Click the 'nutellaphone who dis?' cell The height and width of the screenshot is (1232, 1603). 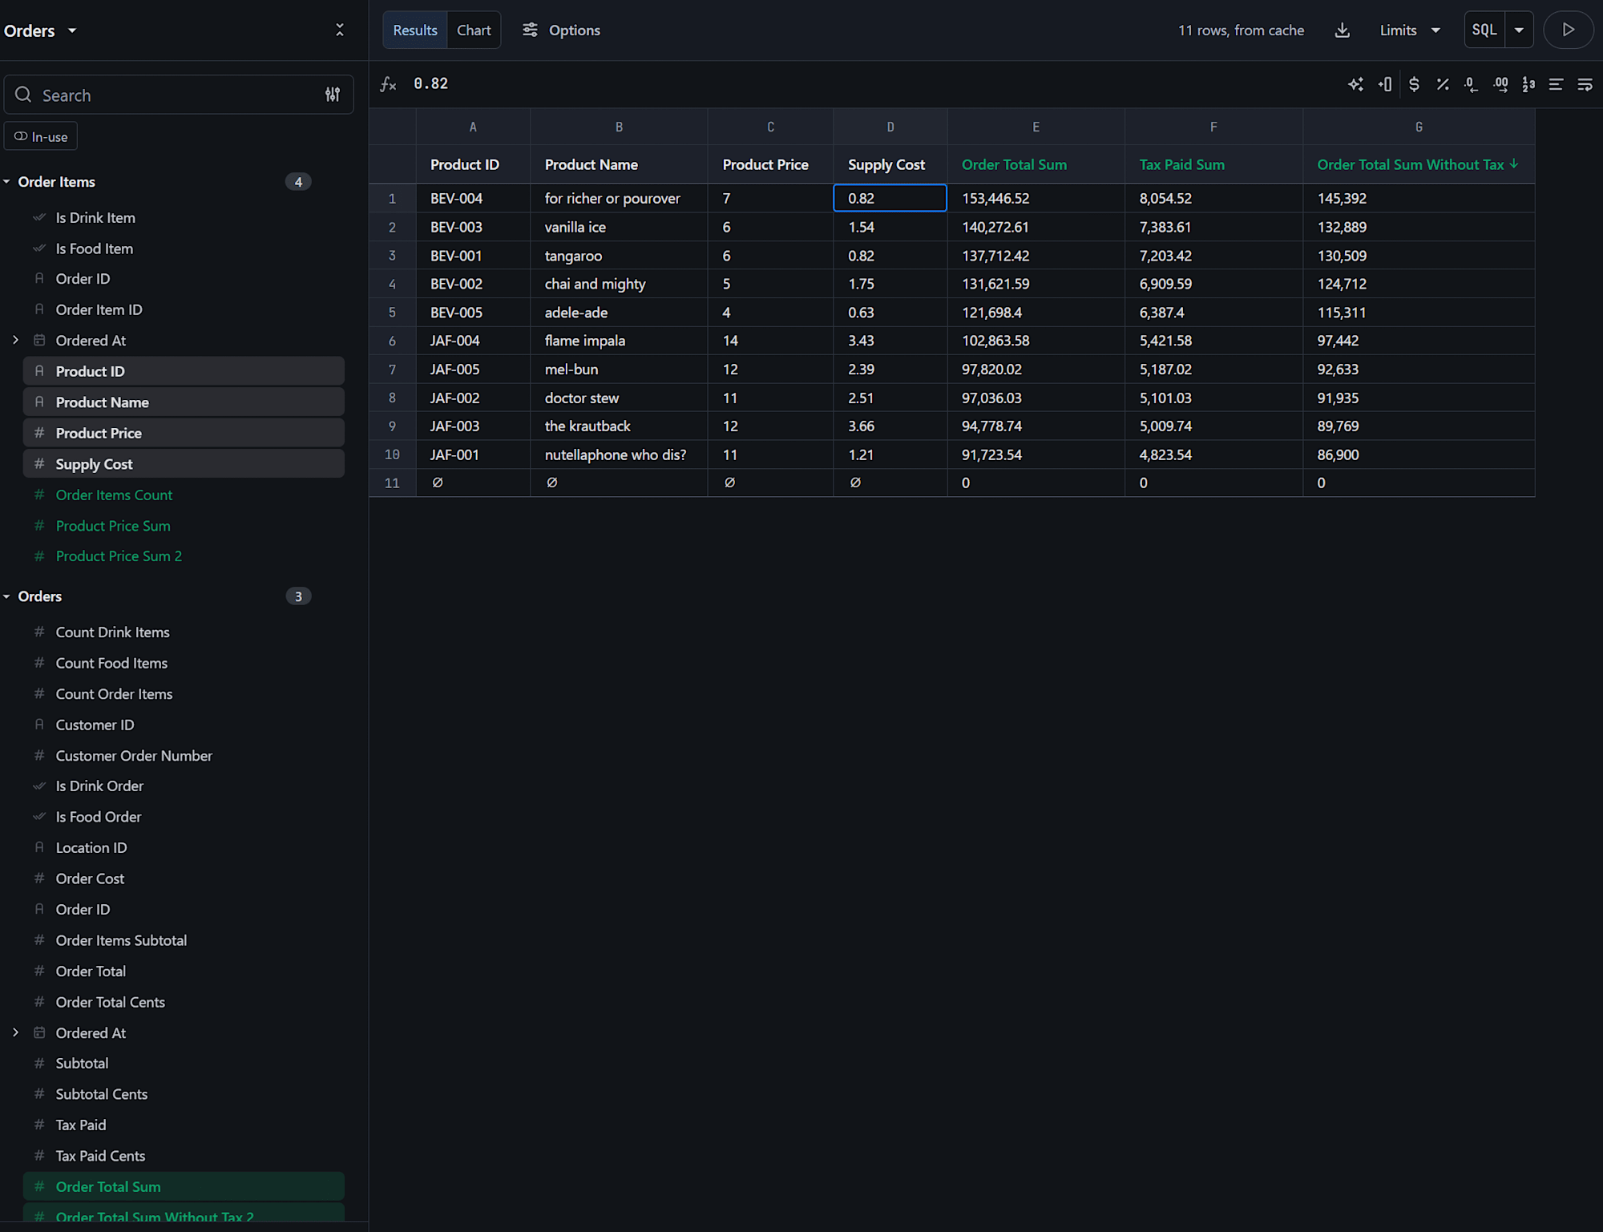(619, 454)
